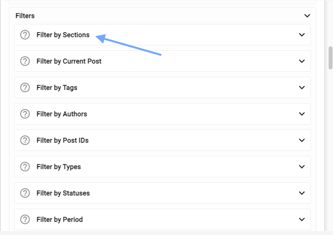Expand Filter by Post IDs chevron

coord(302,141)
